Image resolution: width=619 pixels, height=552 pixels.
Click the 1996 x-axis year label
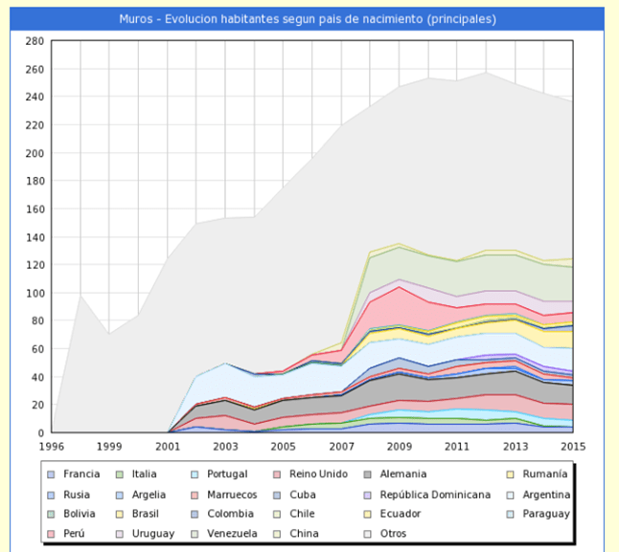point(52,447)
